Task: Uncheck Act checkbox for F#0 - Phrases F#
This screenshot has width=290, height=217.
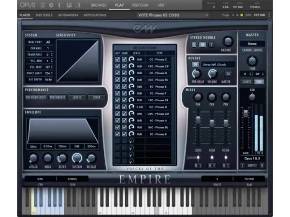Action: point(117,100)
